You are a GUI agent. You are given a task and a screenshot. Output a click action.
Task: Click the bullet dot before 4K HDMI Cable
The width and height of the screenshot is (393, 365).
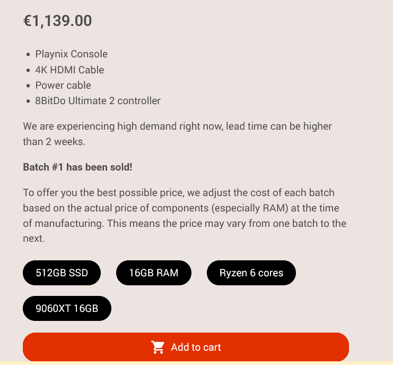tap(28, 70)
